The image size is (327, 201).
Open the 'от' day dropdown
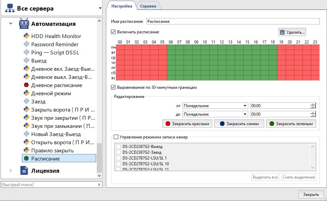pyautogui.click(x=215, y=106)
